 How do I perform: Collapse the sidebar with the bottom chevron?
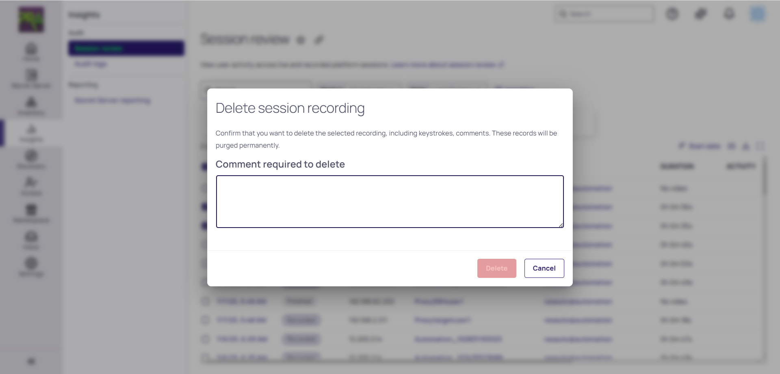click(31, 361)
